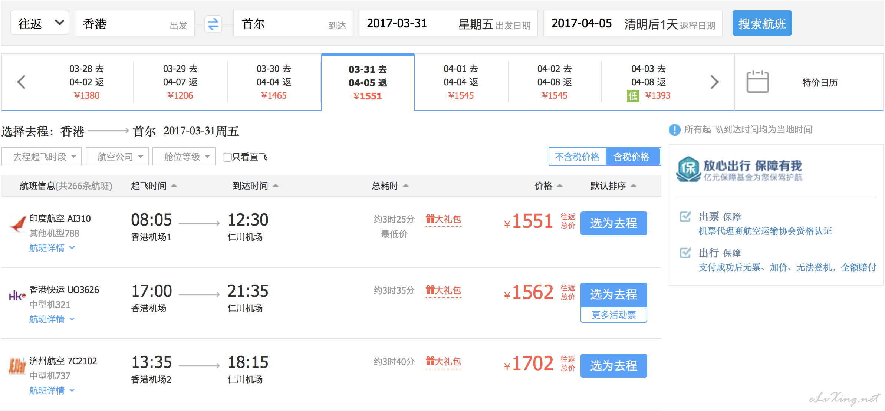Screen dimensions: 885x411
Task: Open 默认排序 sort option
Action: pyautogui.click(x=613, y=186)
